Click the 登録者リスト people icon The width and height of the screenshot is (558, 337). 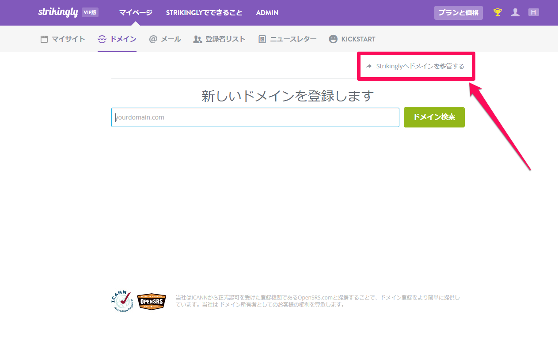[197, 39]
